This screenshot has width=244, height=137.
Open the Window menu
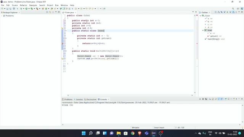(64, 5)
